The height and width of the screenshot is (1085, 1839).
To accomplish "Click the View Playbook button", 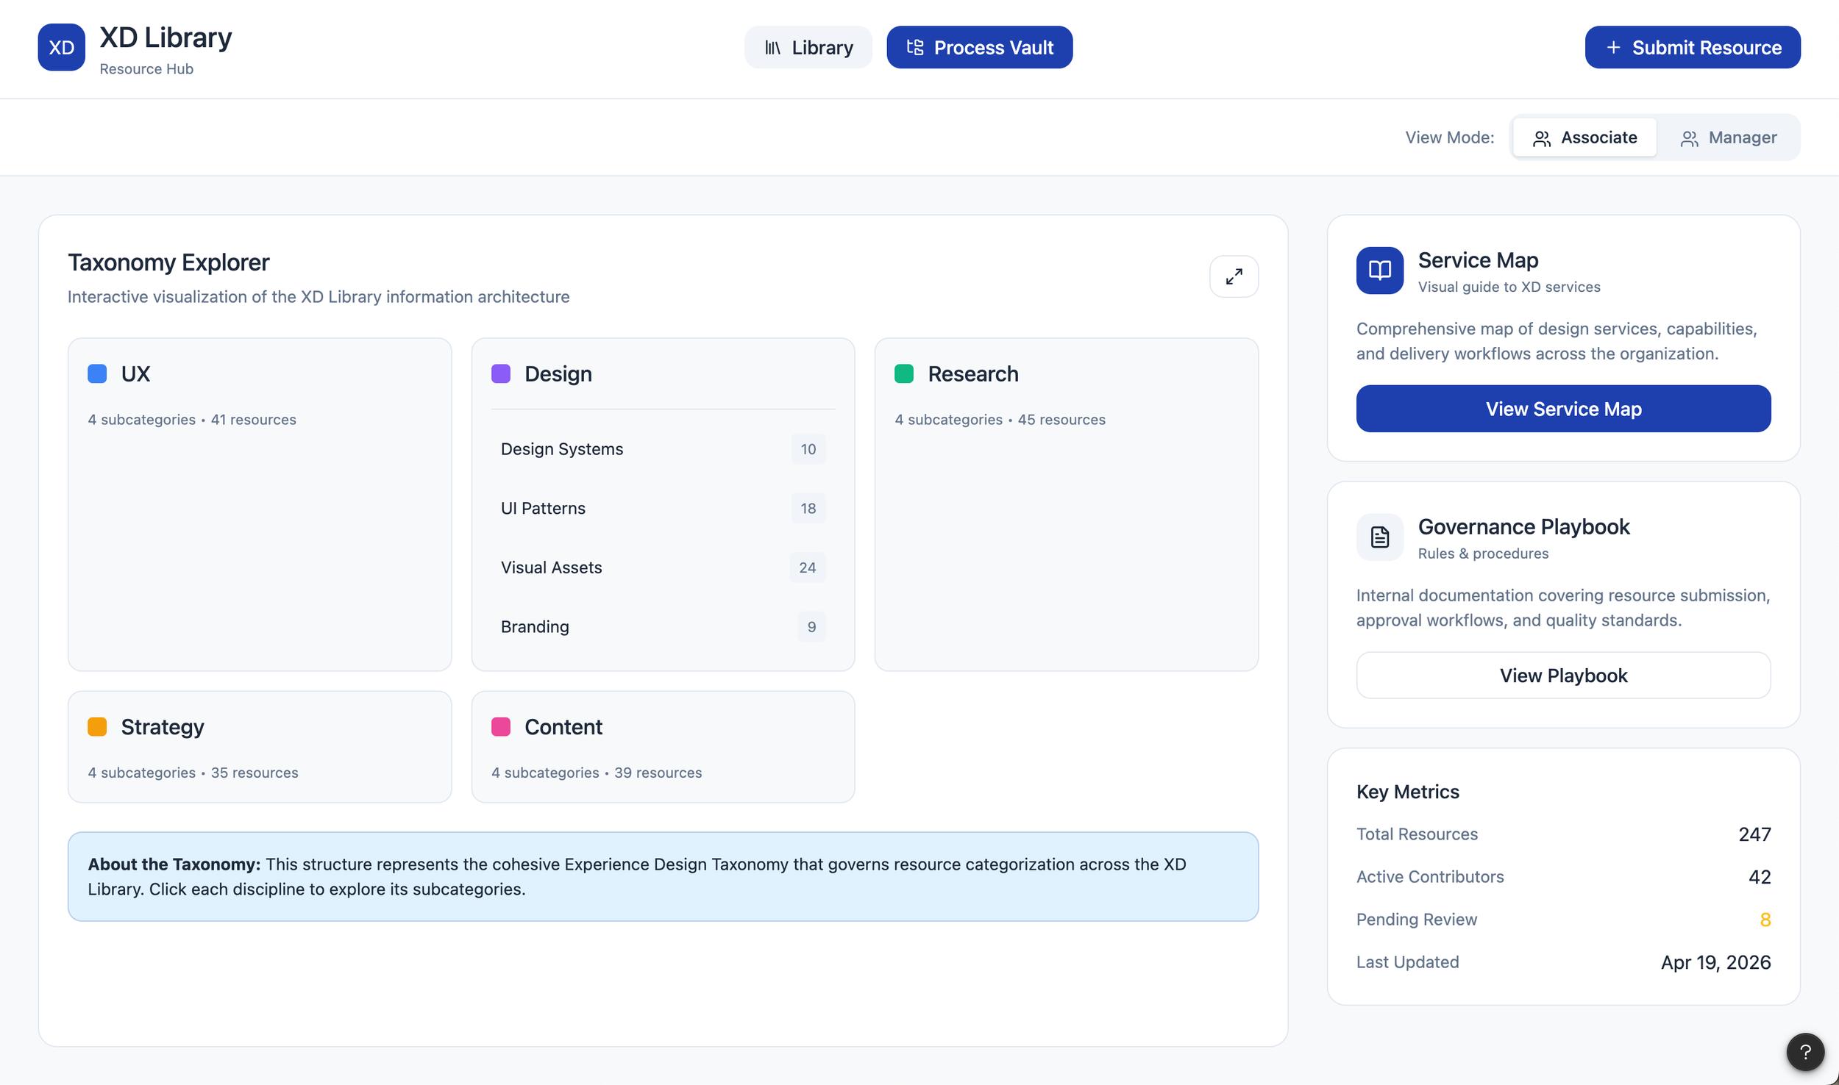I will click(x=1563, y=676).
